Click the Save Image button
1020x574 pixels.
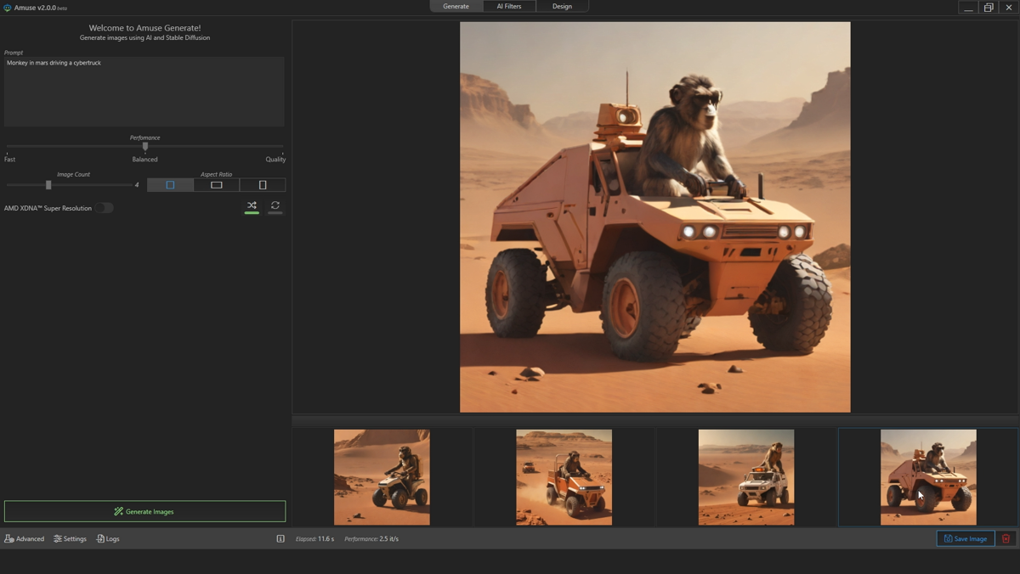966,538
